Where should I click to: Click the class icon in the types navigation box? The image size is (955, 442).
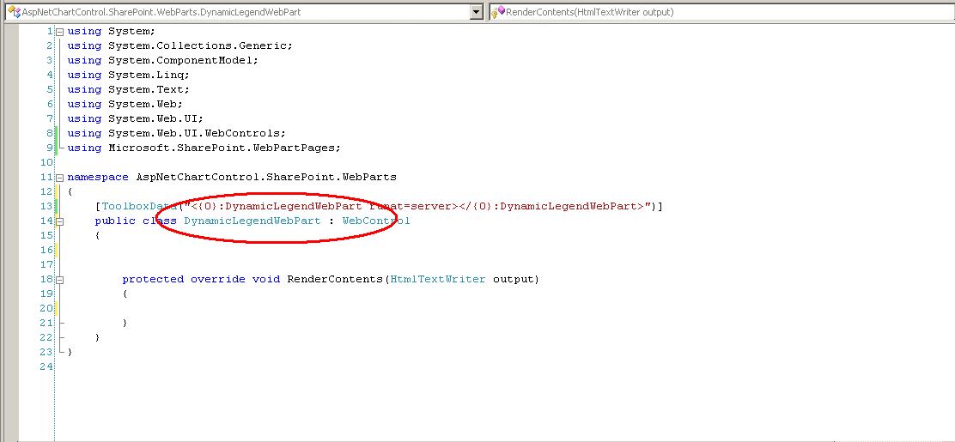pos(14,11)
